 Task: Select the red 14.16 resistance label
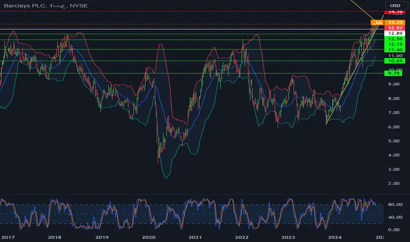[x=395, y=12]
